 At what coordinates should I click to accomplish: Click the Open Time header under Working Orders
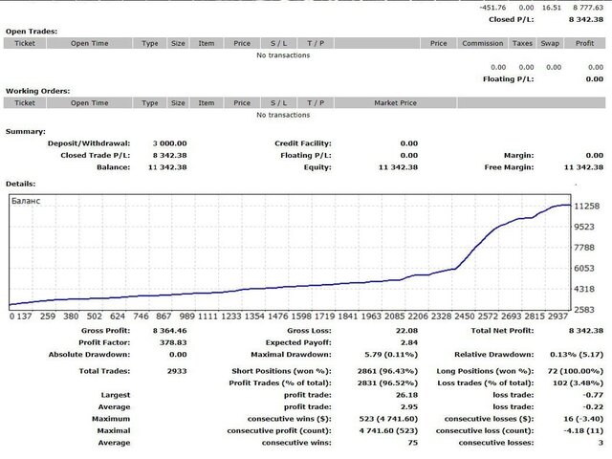coord(89,102)
